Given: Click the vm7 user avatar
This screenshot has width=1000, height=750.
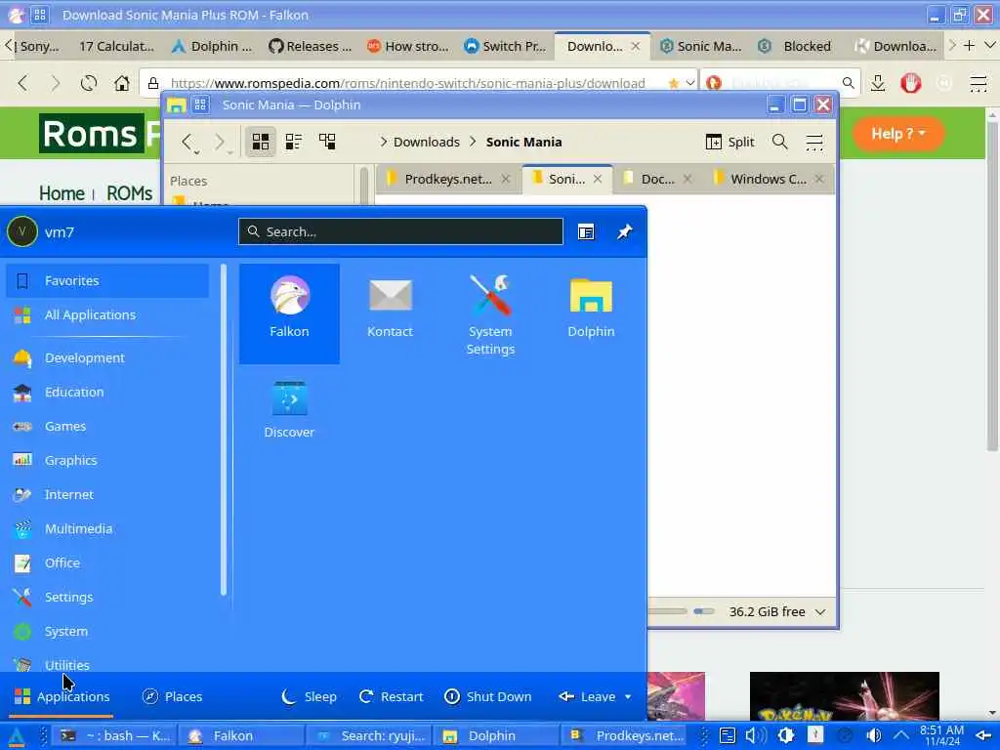Looking at the screenshot, I should click(22, 231).
